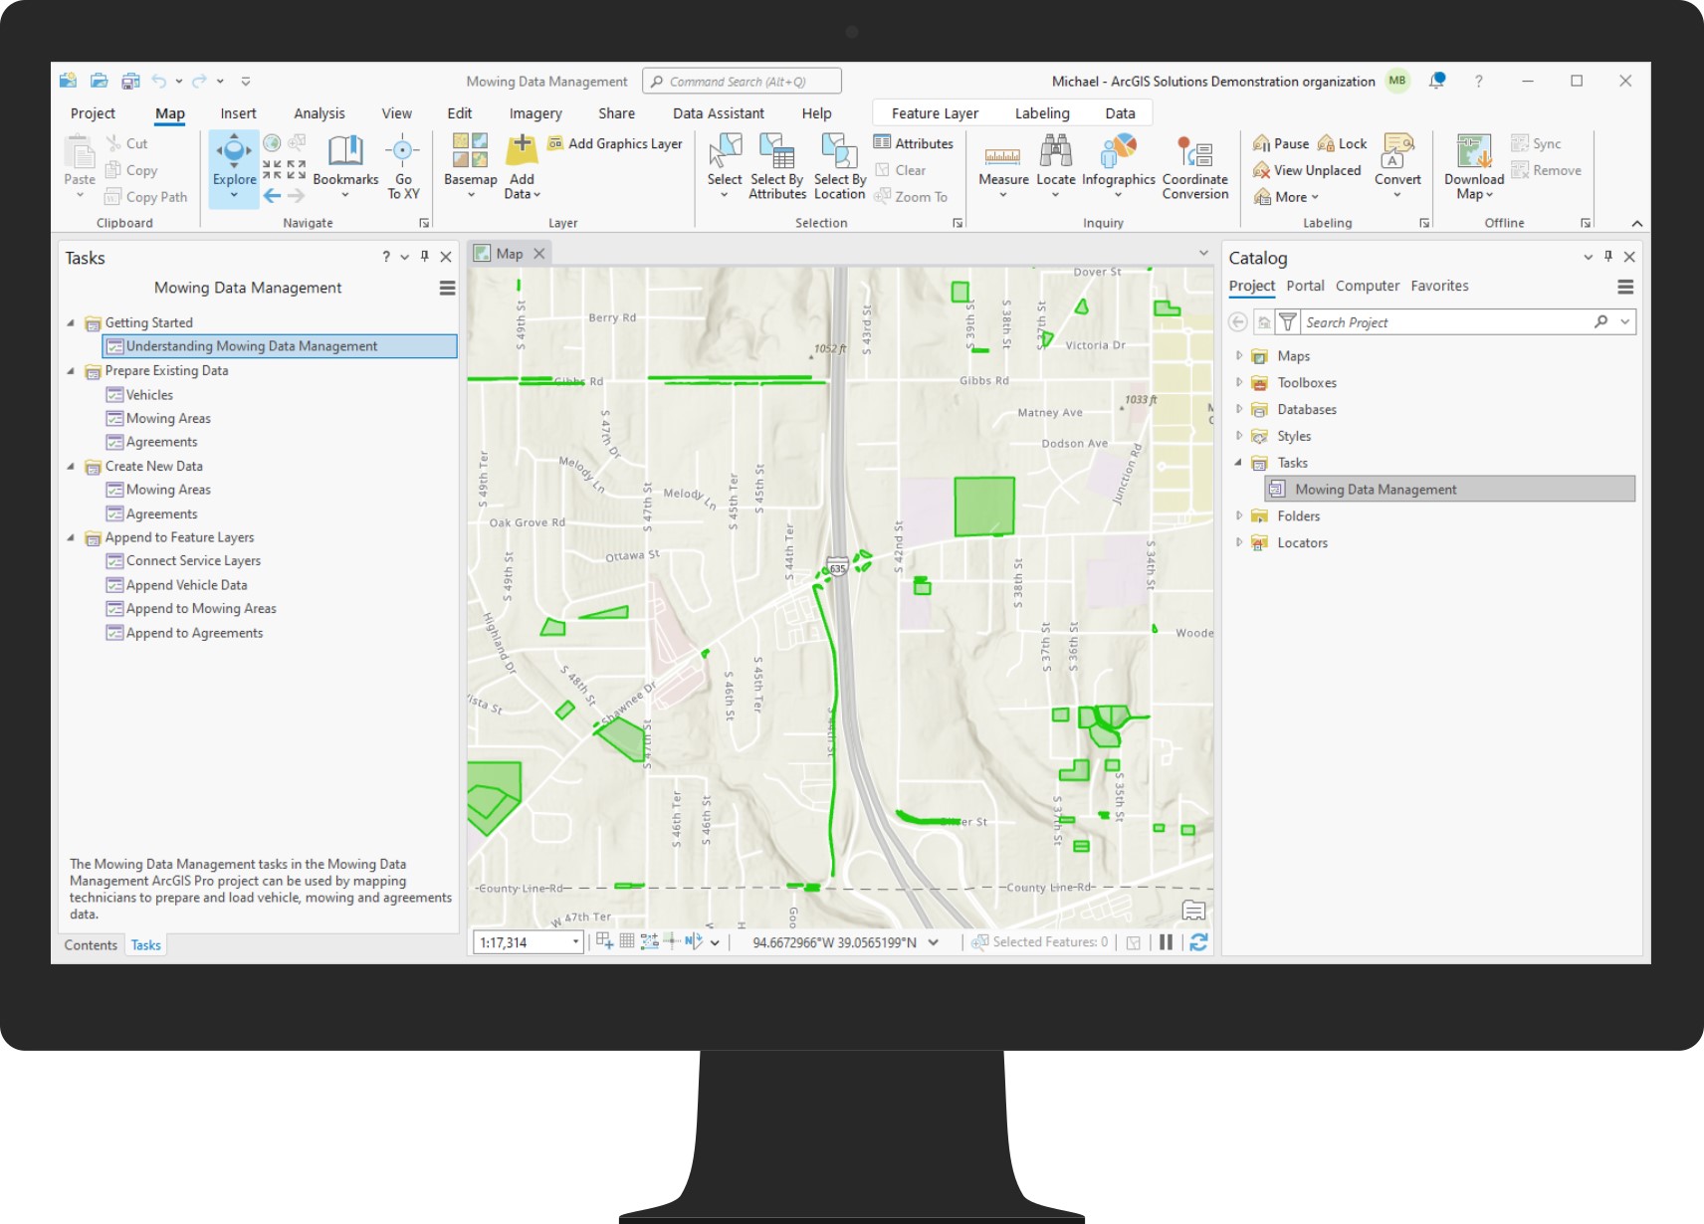The image size is (1704, 1224).
Task: Collapse the Prepare Existing Data group
Action: click(x=71, y=370)
